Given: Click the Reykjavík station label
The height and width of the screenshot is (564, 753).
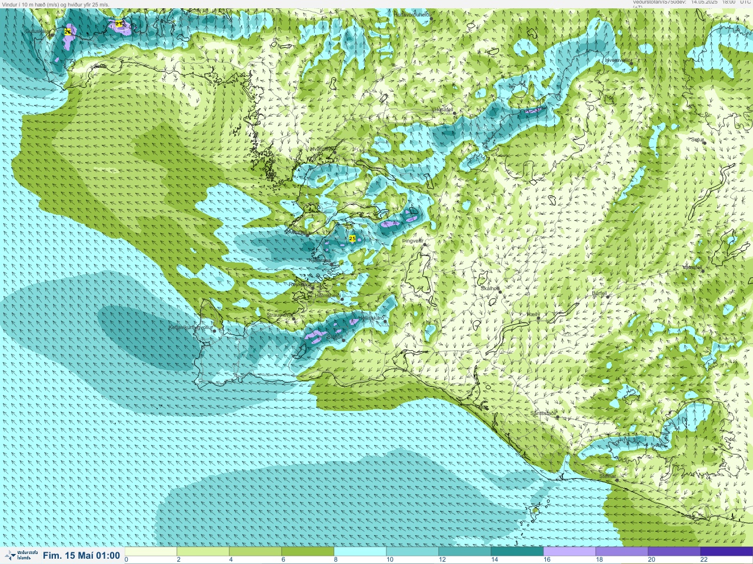Looking at the screenshot, I should tap(300, 284).
